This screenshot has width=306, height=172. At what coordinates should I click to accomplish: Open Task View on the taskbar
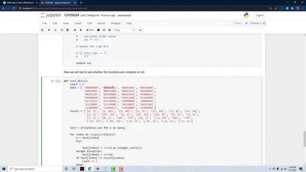pos(74,169)
